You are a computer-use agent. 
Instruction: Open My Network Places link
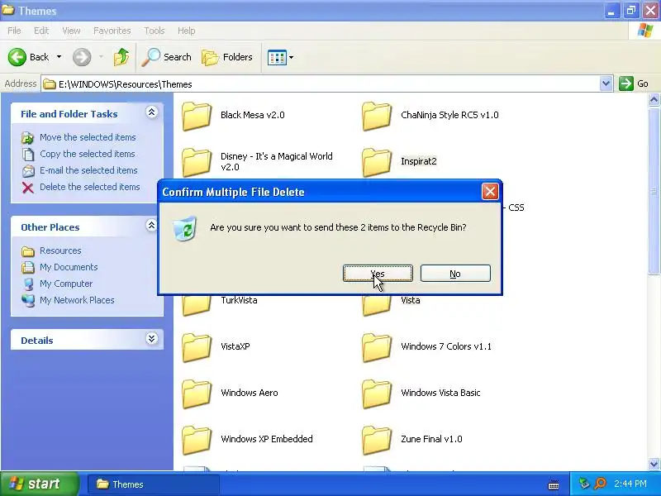coord(77,300)
